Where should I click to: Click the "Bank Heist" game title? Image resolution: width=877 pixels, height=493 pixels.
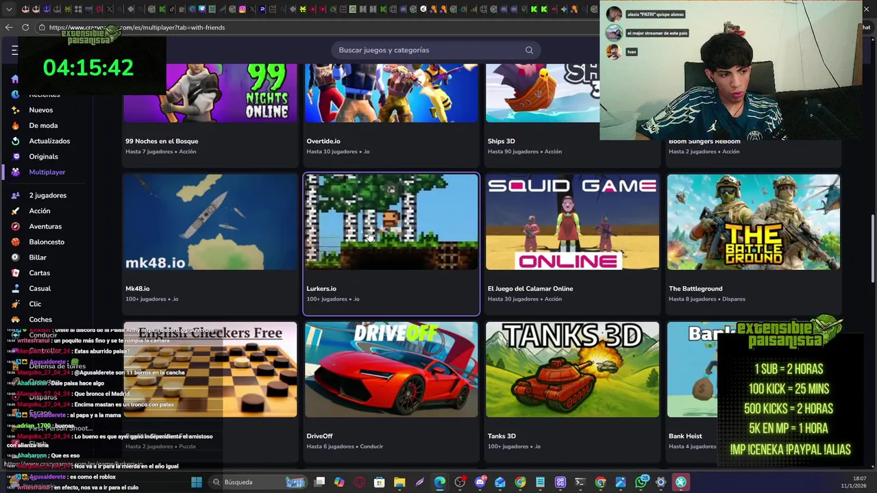click(685, 436)
